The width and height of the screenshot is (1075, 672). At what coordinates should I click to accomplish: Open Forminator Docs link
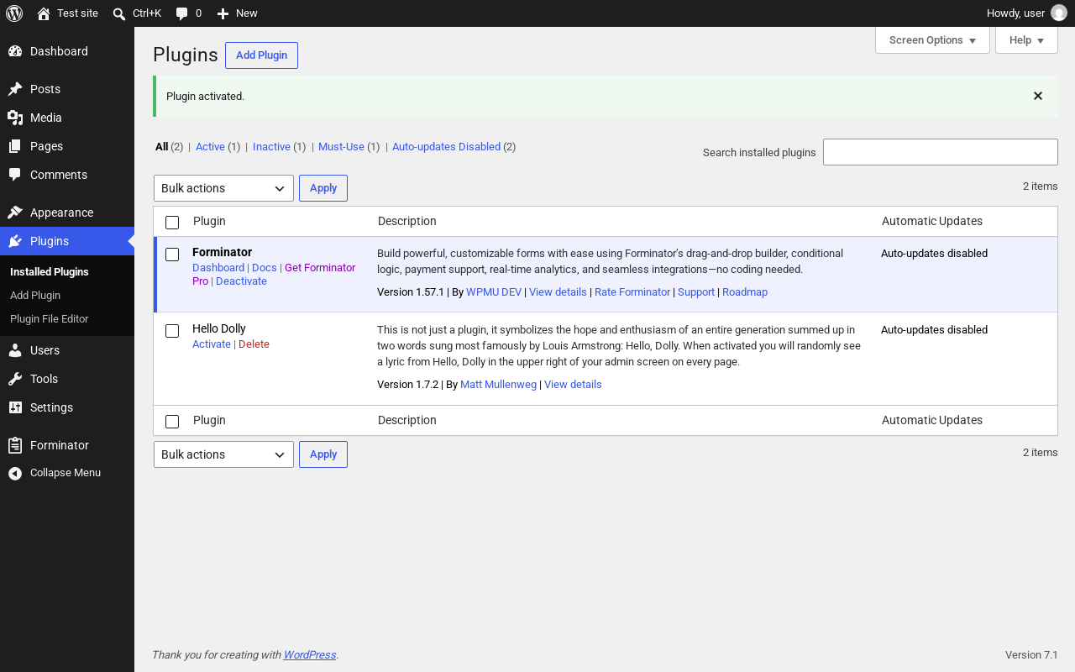pyautogui.click(x=264, y=268)
